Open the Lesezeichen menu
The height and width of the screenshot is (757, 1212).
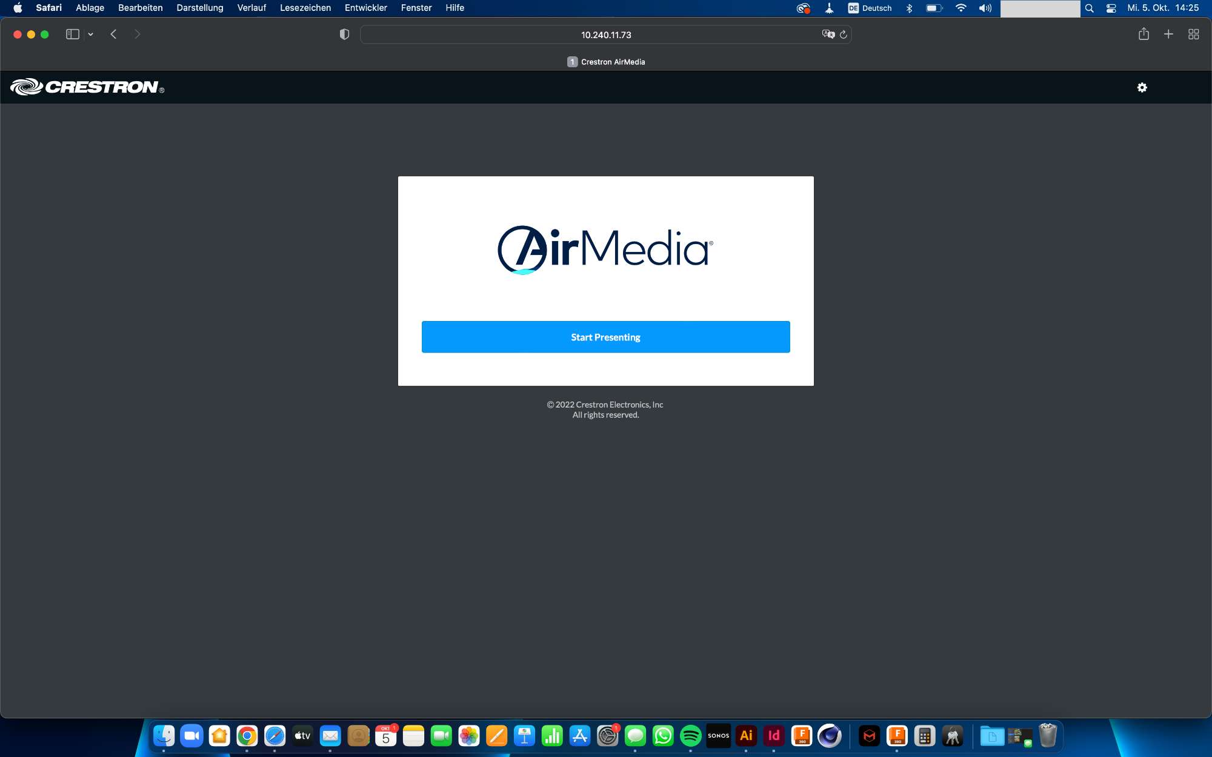(305, 8)
